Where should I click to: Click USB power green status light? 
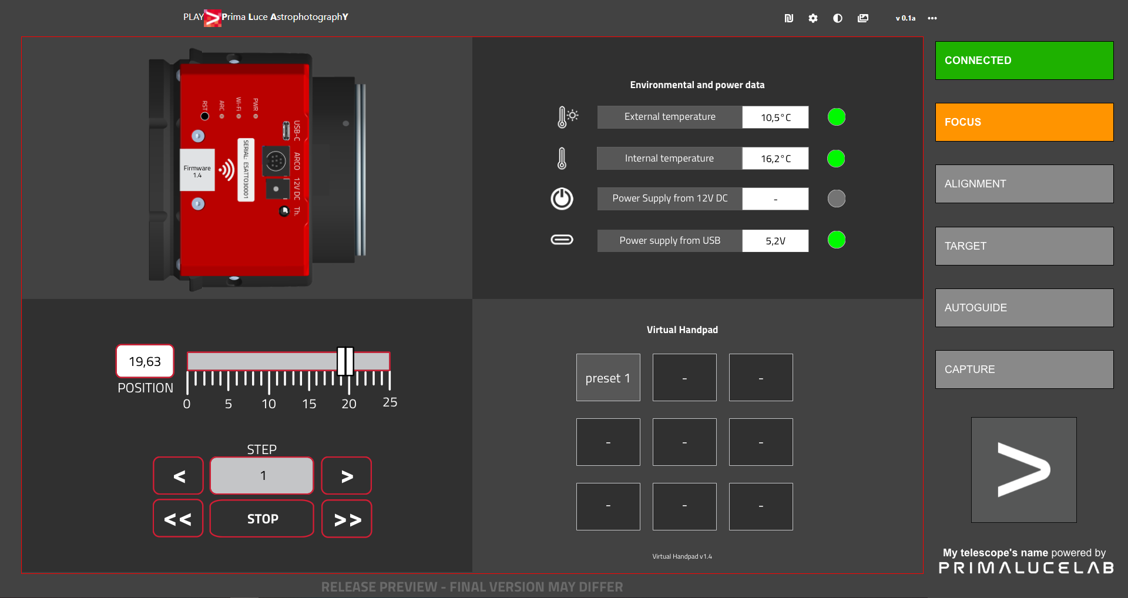(x=837, y=240)
